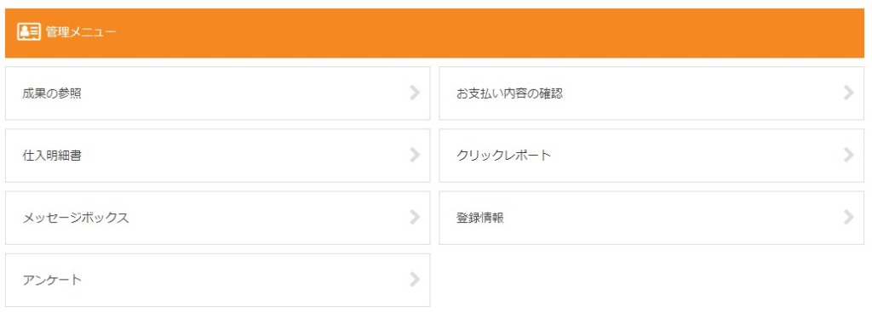This screenshot has width=872, height=312.
Task: Expand アンケート using its right chevron
Action: click(415, 279)
